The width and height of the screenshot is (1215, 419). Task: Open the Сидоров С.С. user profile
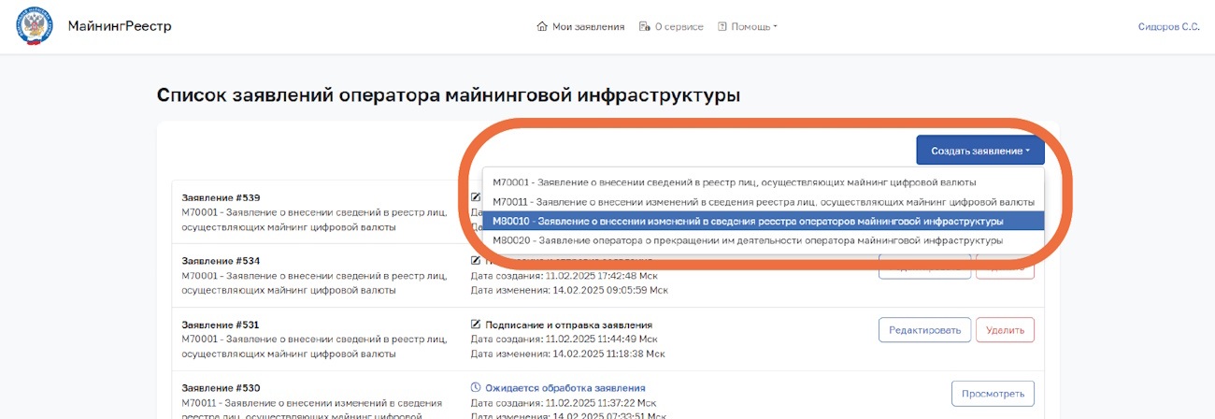tap(1168, 26)
